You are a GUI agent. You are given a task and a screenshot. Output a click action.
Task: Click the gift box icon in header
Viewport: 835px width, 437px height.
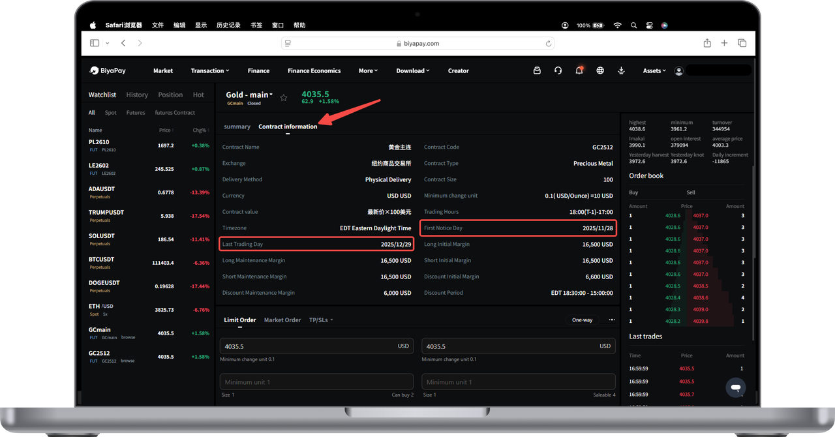(537, 70)
